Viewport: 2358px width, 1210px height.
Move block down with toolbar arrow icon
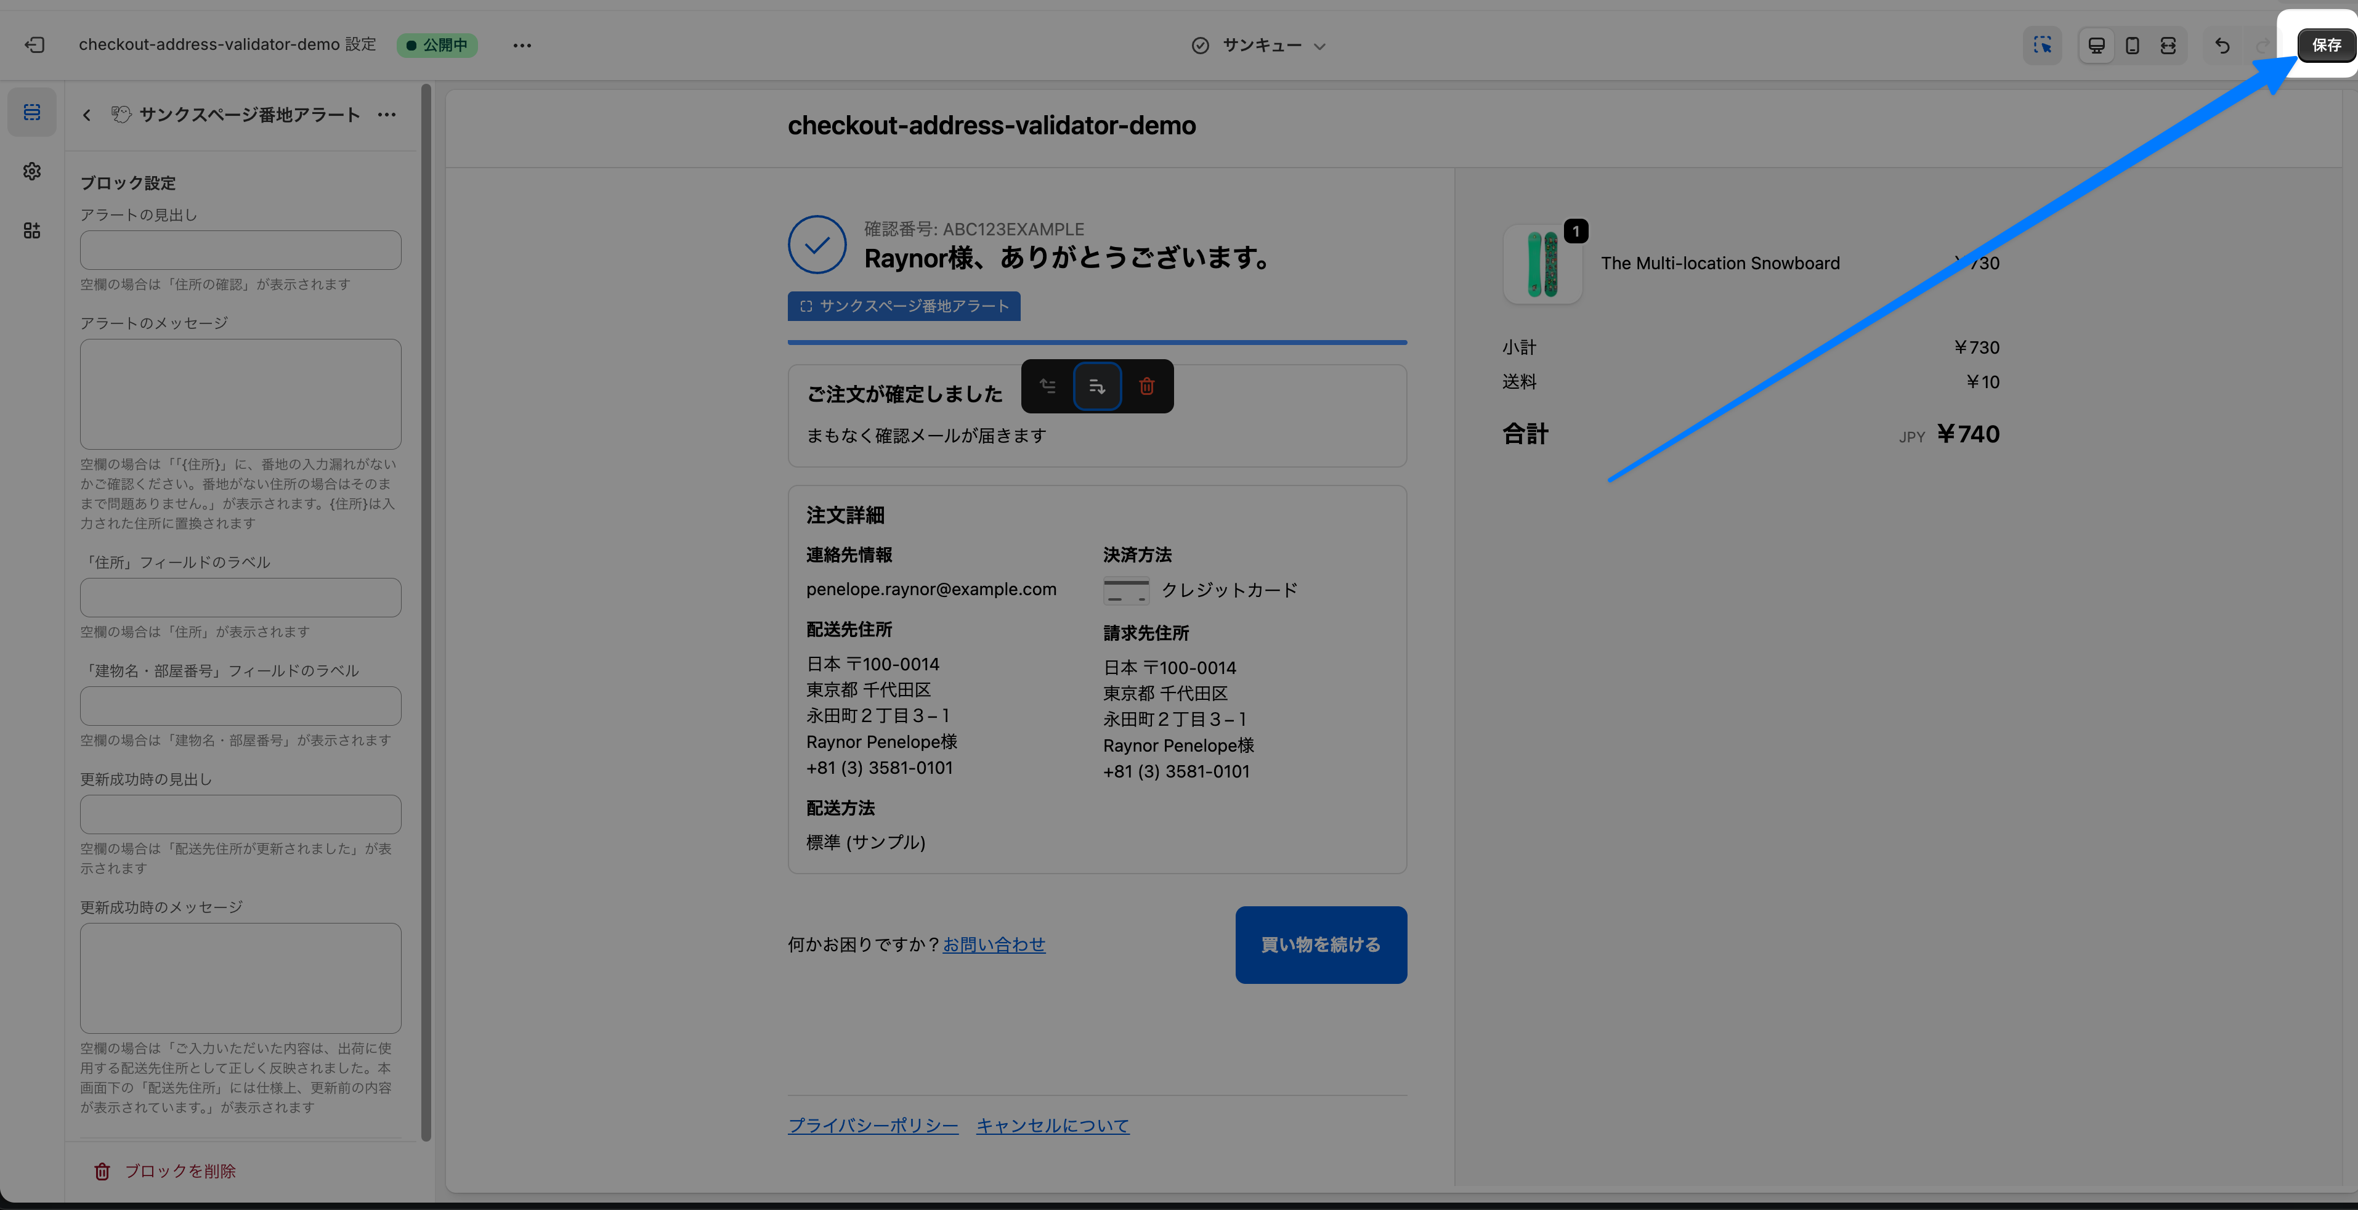[1096, 386]
